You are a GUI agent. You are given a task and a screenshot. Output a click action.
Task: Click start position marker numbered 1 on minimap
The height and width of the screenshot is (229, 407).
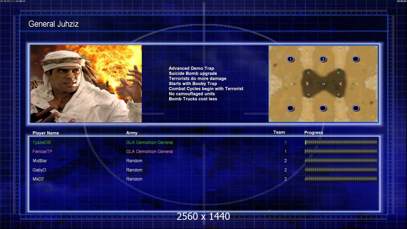(x=291, y=59)
